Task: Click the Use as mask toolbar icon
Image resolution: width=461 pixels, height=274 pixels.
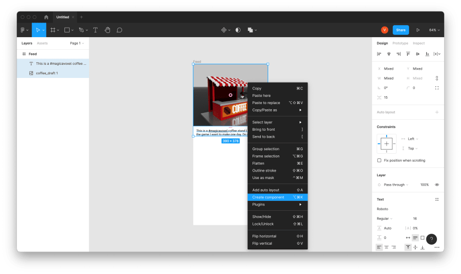Action: tap(238, 30)
